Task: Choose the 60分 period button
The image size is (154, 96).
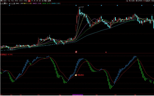Action: coord(25,1)
